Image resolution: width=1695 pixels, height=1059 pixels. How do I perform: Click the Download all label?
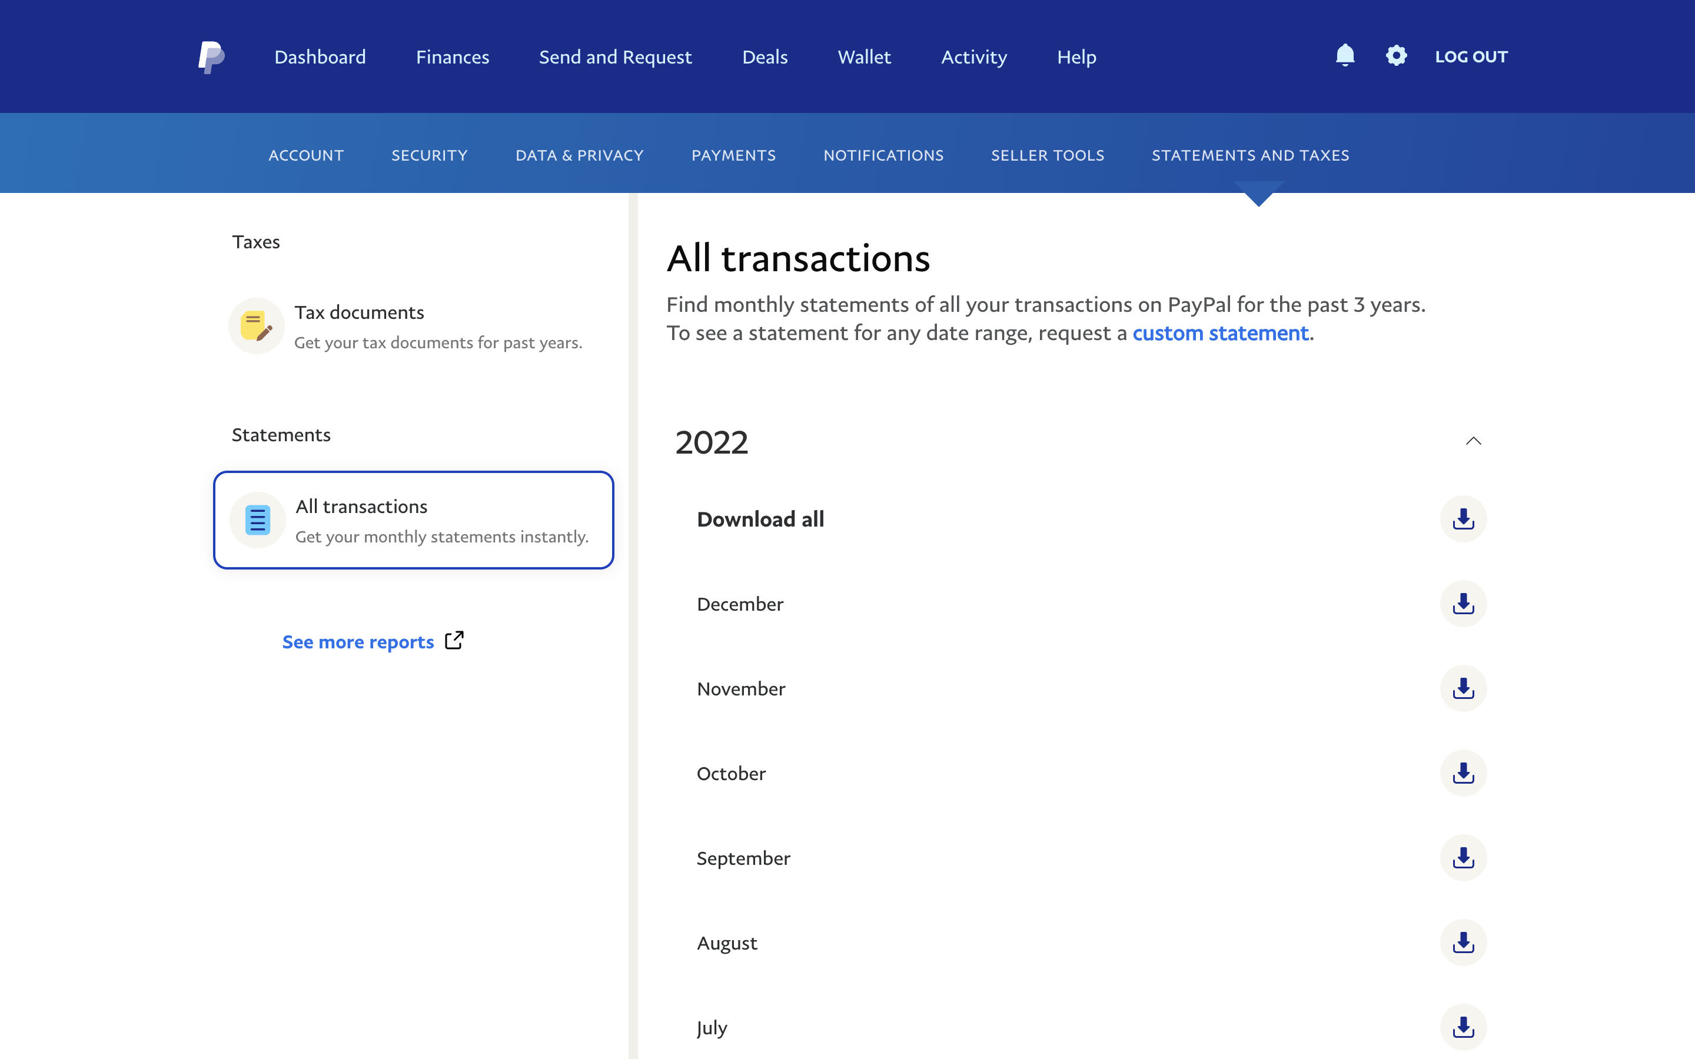coord(760,519)
